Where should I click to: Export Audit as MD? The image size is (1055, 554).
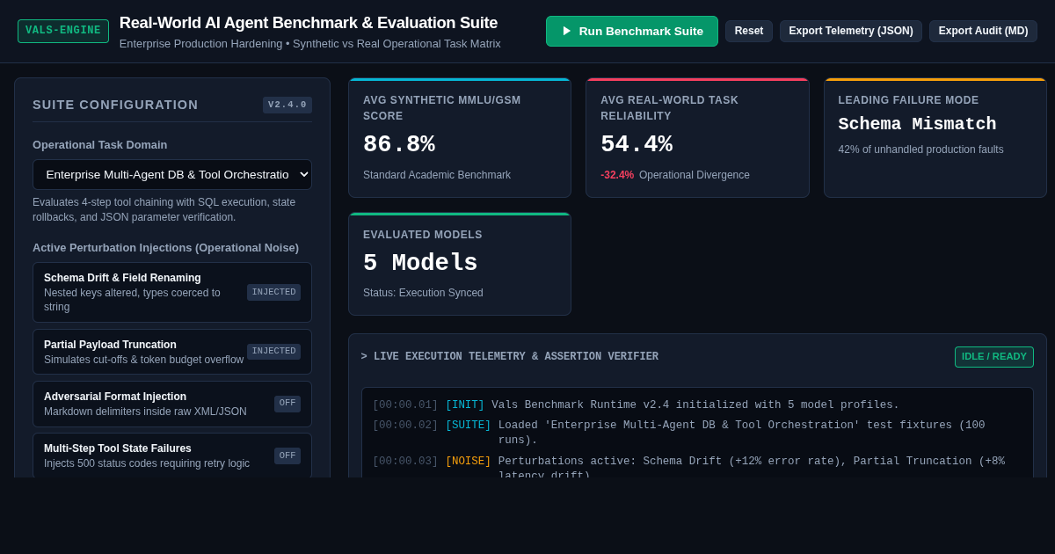click(x=983, y=31)
